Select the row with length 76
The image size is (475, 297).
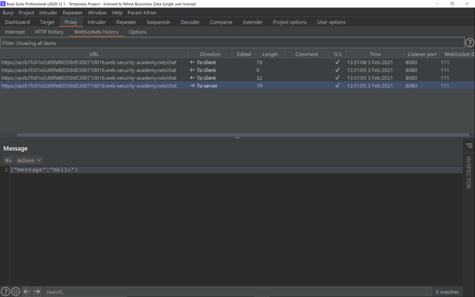click(237, 62)
